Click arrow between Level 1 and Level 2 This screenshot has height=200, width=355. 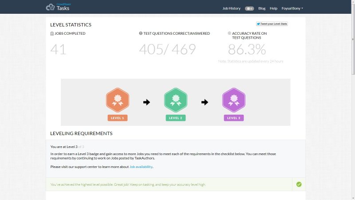(146, 102)
